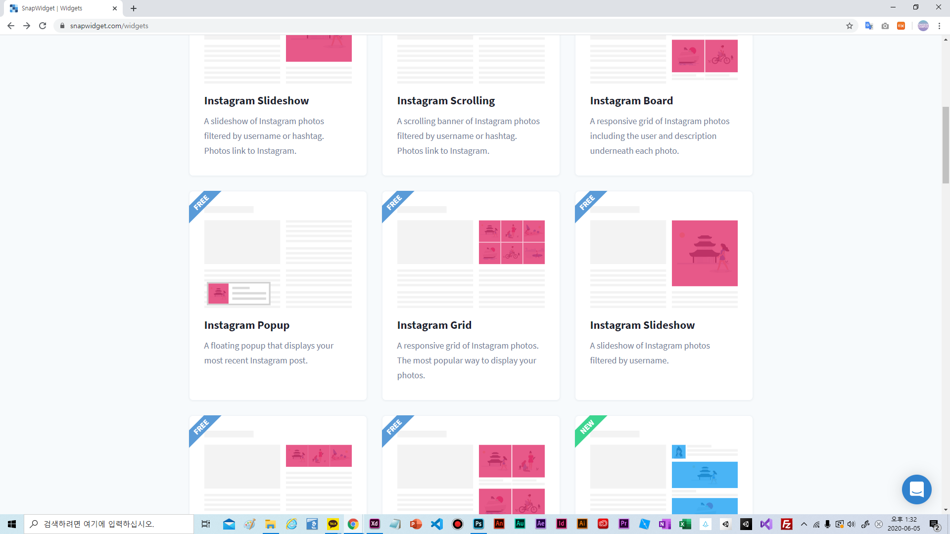Click Instagram Grid preview thumbnail
Screen dimensions: 950x534
coord(471,257)
